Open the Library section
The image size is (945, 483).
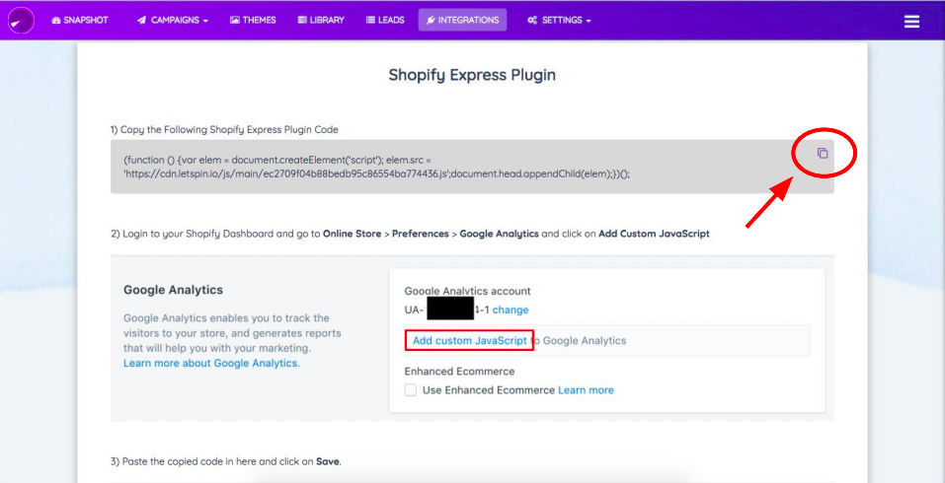coord(321,20)
